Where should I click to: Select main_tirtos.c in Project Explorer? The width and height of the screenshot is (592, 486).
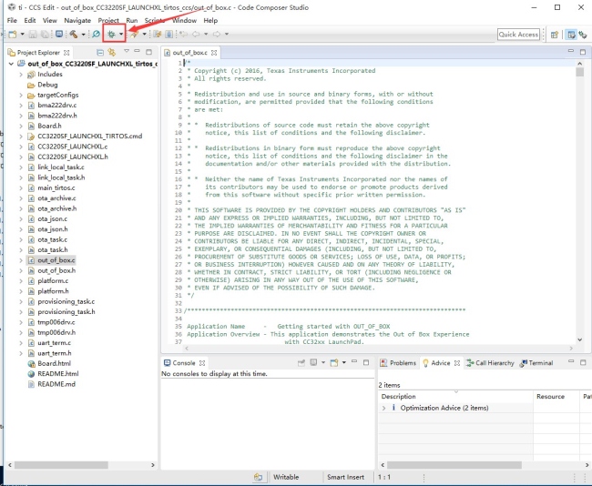pyautogui.click(x=56, y=187)
